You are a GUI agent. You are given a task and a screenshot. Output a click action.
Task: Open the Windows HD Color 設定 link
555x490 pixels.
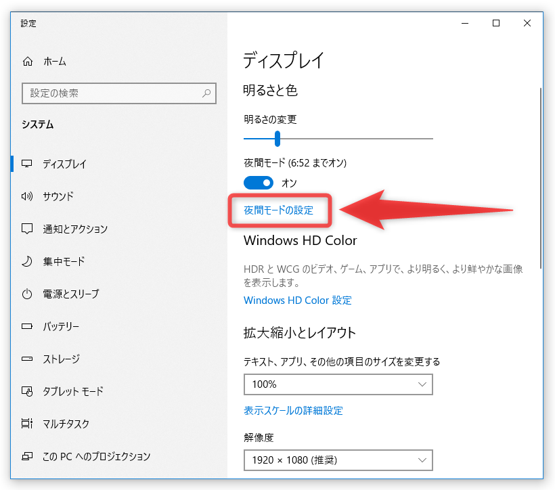coord(298,300)
